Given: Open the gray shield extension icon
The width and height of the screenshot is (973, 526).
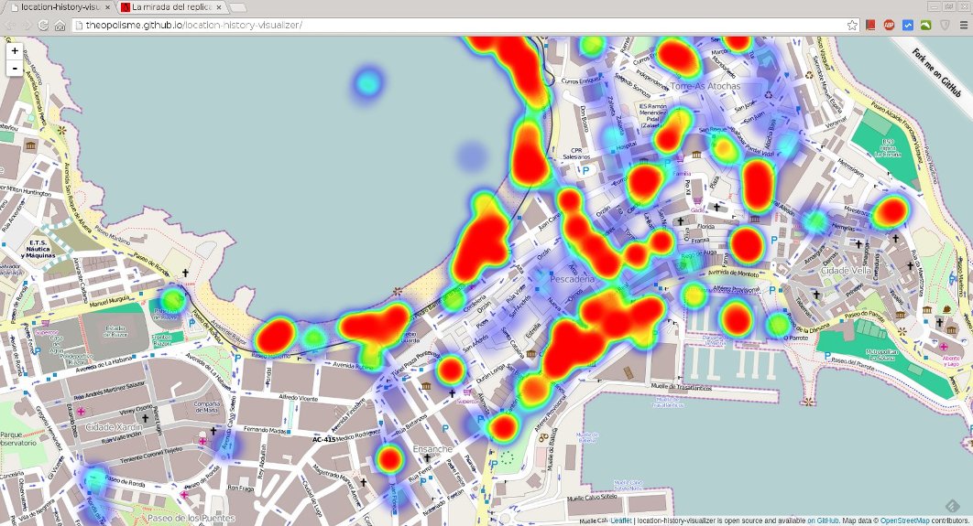Looking at the screenshot, I should [946, 25].
